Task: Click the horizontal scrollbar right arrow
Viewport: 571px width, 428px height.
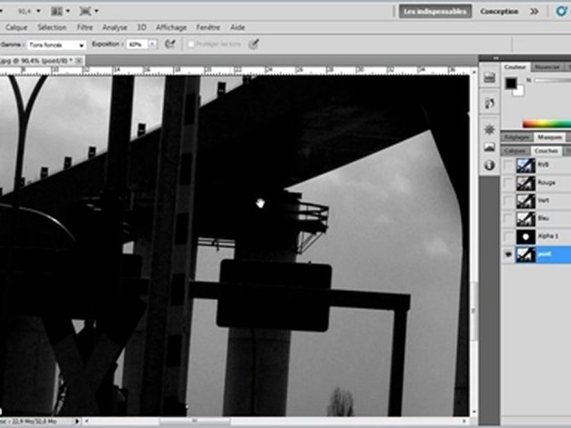Action: point(465,421)
